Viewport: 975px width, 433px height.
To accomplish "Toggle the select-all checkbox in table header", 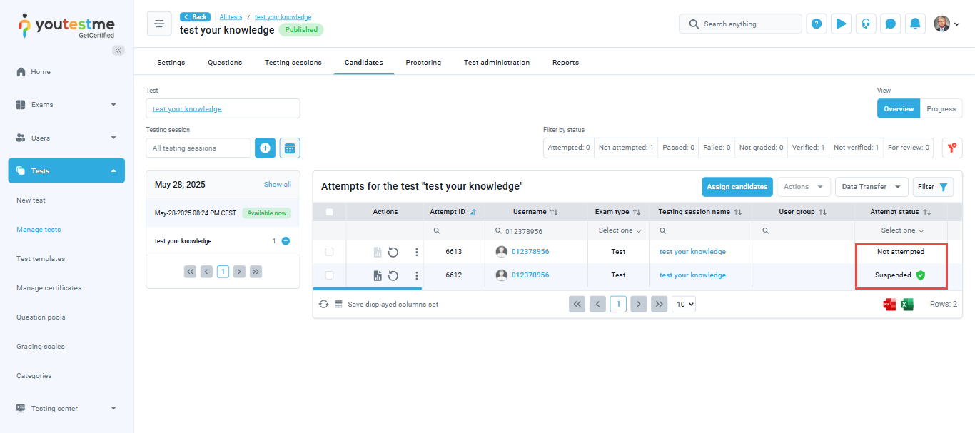I will [x=329, y=212].
